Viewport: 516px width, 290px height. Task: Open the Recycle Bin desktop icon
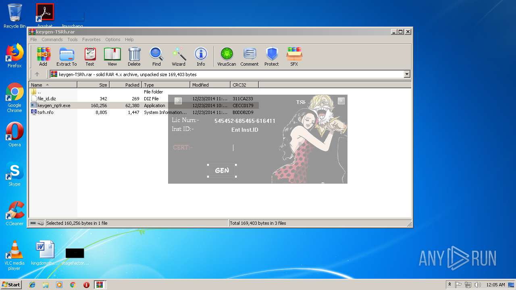click(x=15, y=16)
